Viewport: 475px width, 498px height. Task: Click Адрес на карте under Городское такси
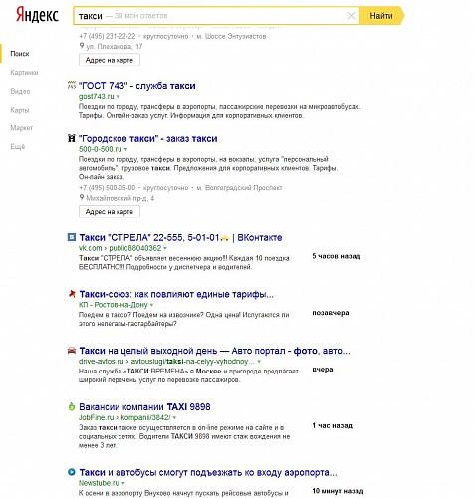pyautogui.click(x=110, y=212)
